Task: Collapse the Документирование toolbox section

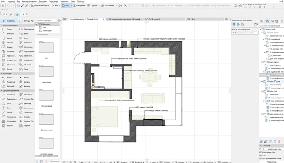Action: click(x=1, y=90)
